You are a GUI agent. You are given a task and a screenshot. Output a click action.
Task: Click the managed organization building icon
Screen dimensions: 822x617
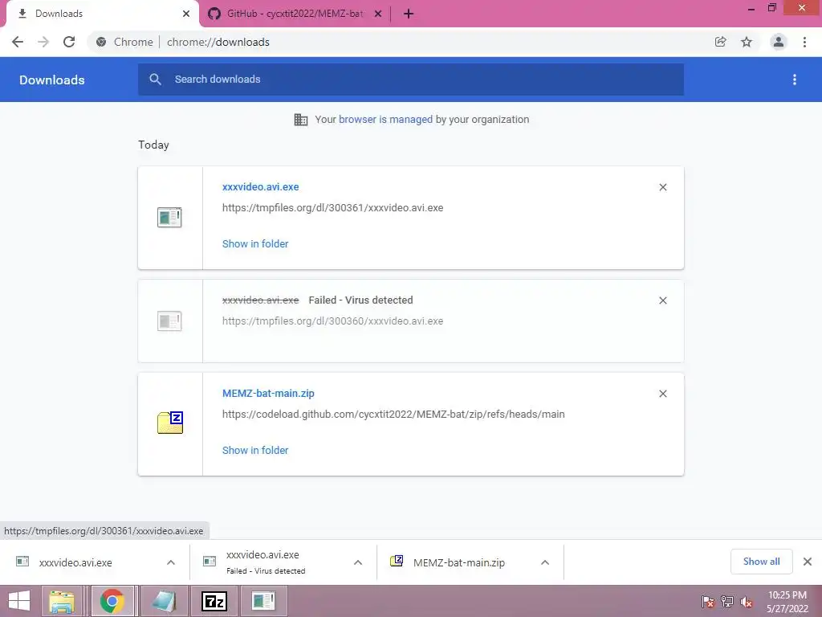(x=301, y=120)
